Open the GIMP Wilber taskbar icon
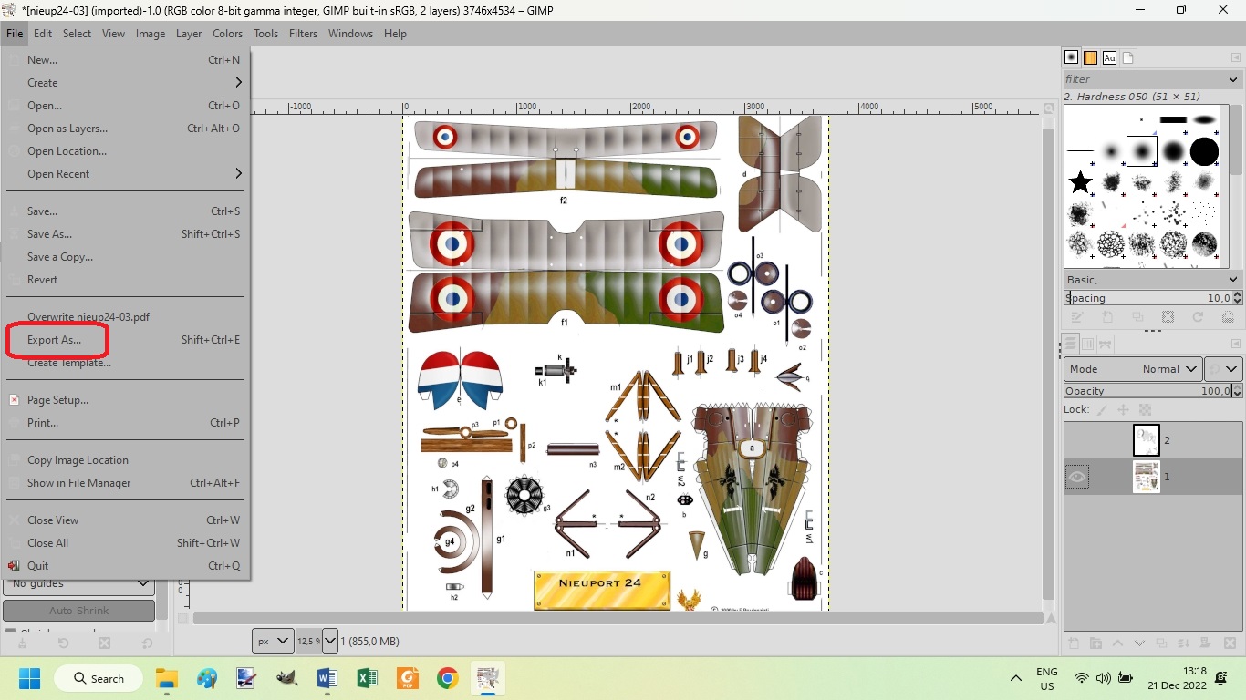 287,679
